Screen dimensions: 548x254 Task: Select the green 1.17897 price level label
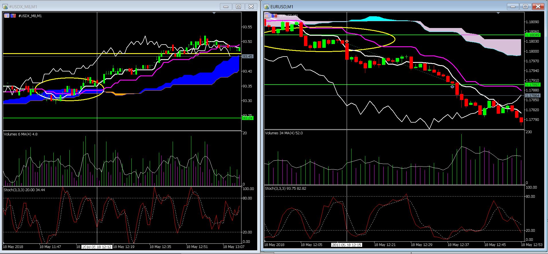click(533, 85)
